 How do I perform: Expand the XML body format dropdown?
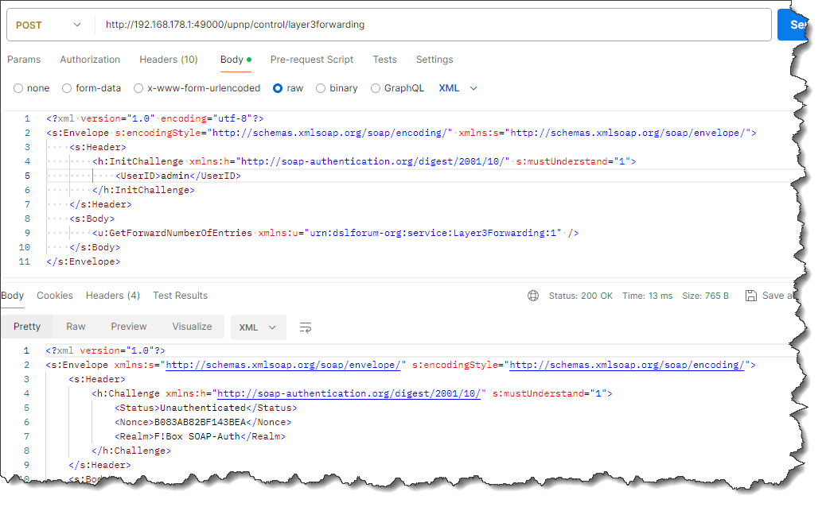[458, 88]
